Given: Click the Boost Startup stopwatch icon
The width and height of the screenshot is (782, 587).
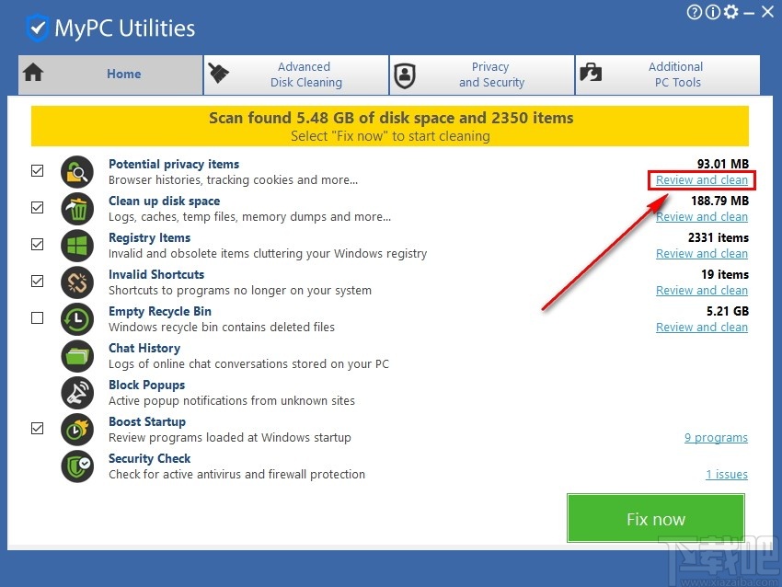Looking at the screenshot, I should [x=77, y=430].
